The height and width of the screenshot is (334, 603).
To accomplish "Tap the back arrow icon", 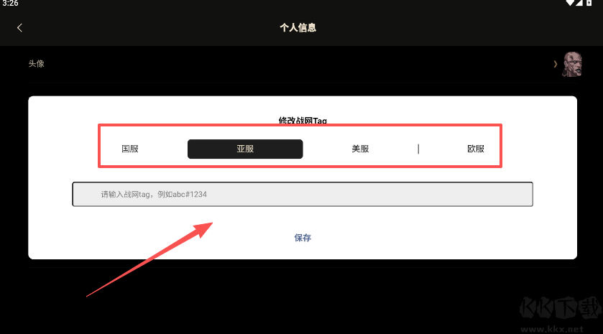I will [x=19, y=28].
